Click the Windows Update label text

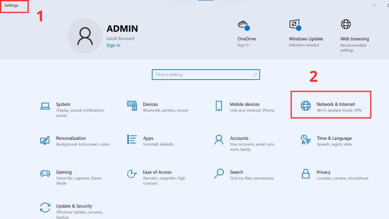[306, 39]
